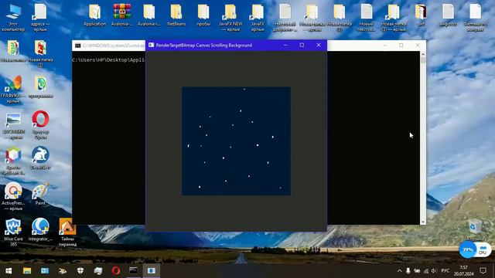Viewport: 495px width, 278px height.
Task: Open the volume control in tray
Action: pos(434,271)
